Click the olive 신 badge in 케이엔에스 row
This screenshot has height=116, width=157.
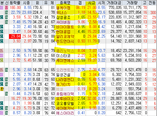(x=2, y=60)
